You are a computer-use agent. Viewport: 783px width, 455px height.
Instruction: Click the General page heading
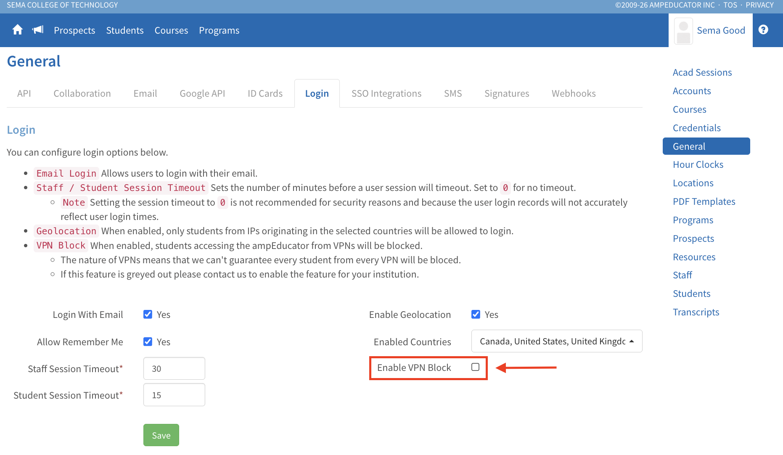point(34,61)
